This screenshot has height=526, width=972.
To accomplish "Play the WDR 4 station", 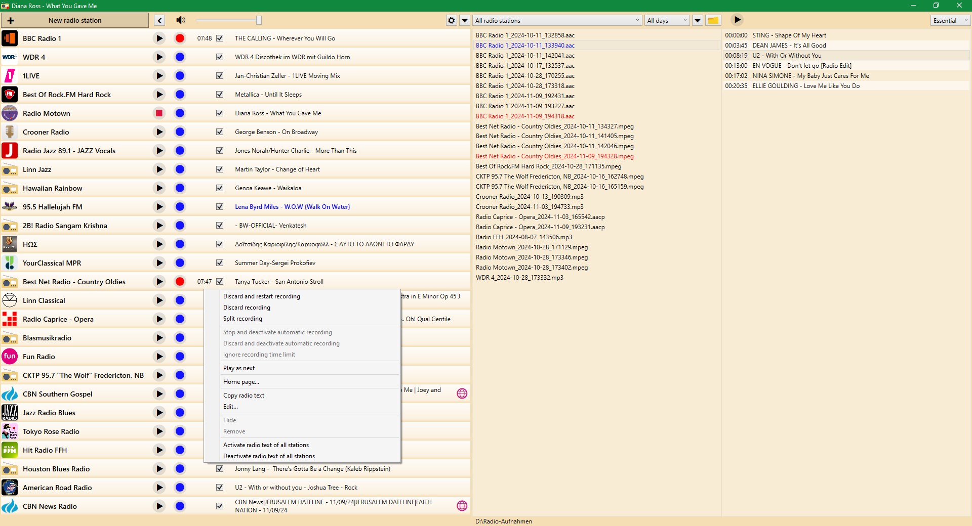I will tap(159, 57).
